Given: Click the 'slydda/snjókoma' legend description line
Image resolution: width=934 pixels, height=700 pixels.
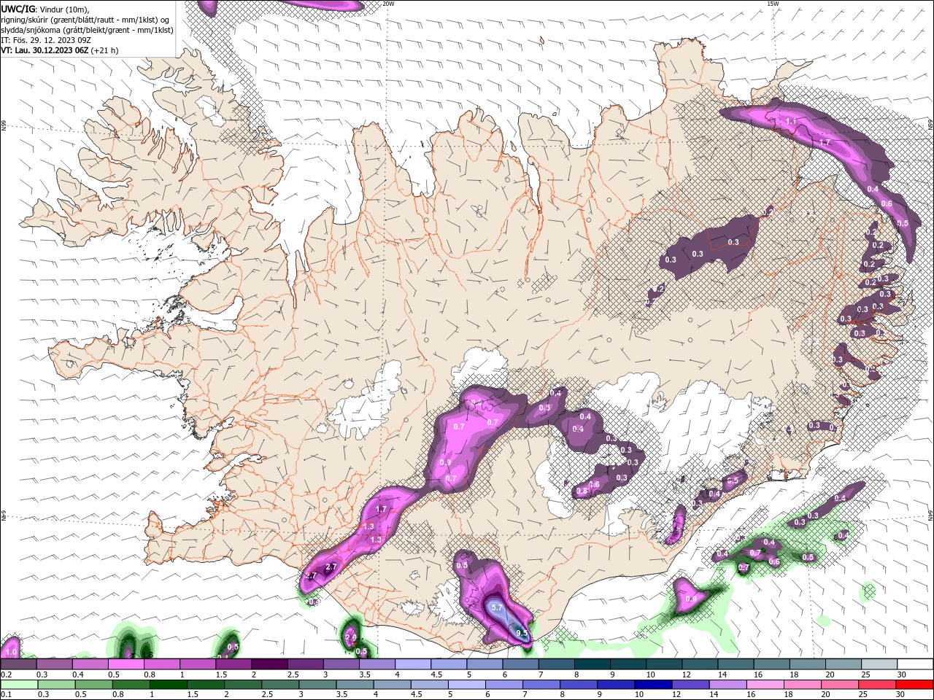Looking at the screenshot, I should pyautogui.click(x=87, y=30).
